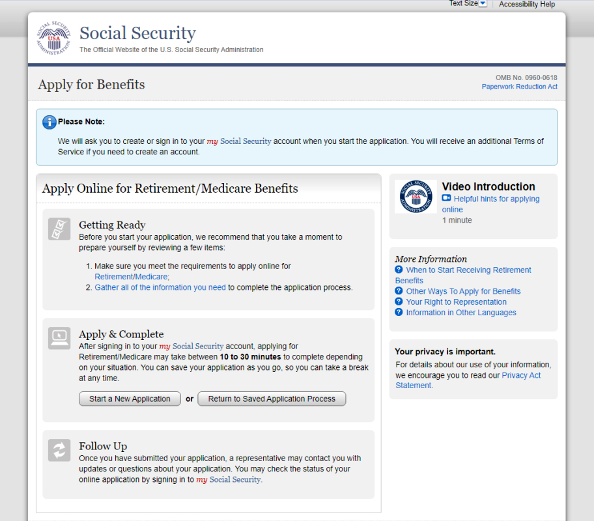
Task: Visit my Social Security link in Follow Up
Action: pyautogui.click(x=229, y=479)
